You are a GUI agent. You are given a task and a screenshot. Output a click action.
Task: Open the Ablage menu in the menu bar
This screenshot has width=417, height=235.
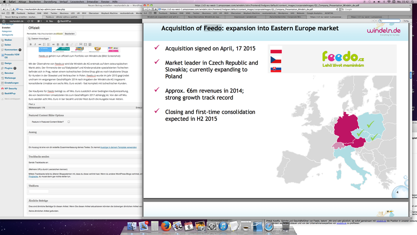coord(22,2)
